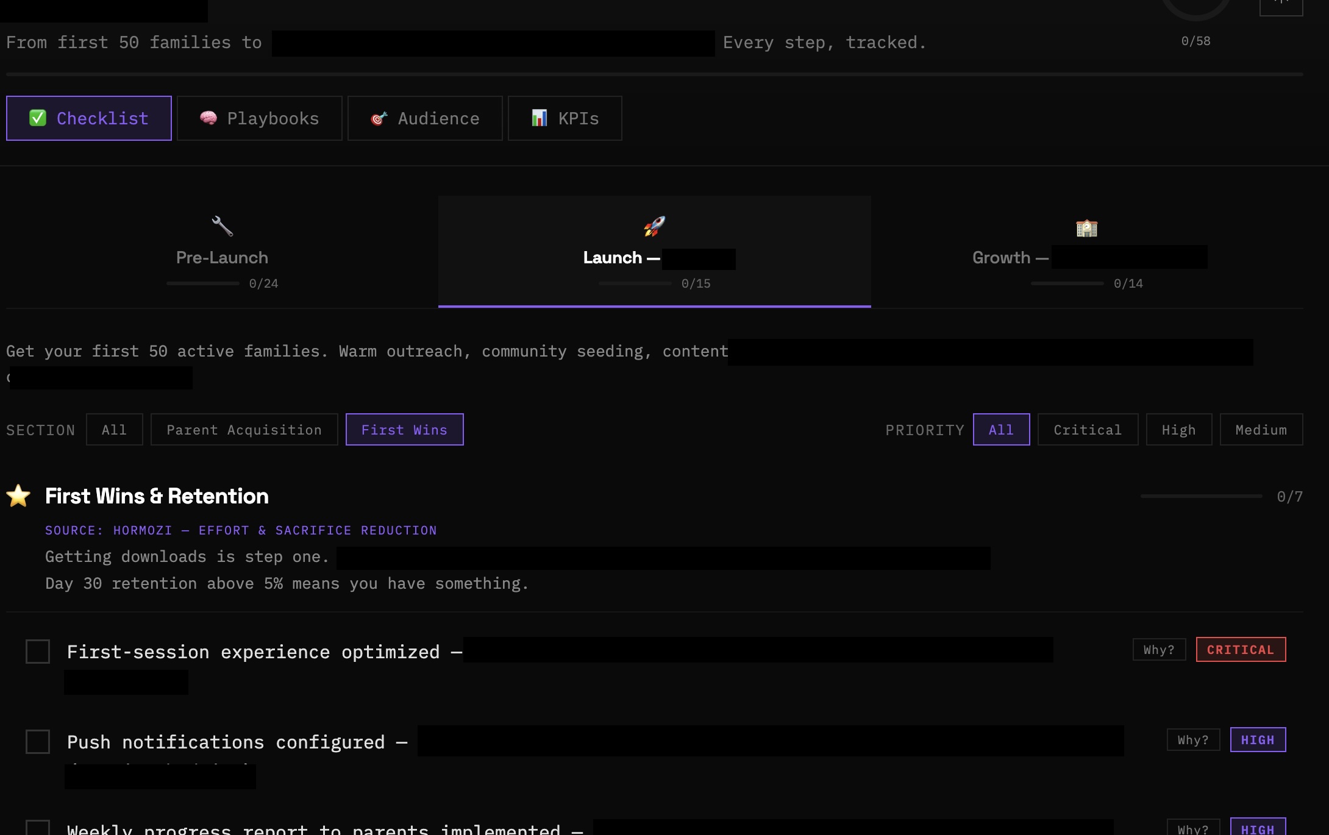Click the gold star beside First Wins & Retention

[x=18, y=496]
